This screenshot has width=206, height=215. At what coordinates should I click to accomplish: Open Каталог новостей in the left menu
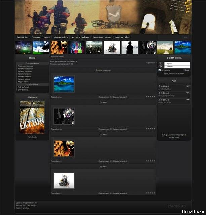26,69
